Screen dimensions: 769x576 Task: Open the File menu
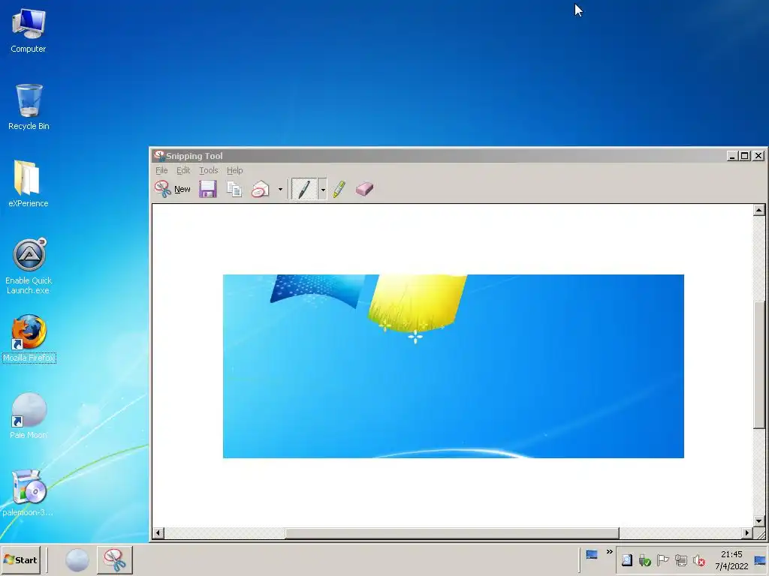[161, 170]
